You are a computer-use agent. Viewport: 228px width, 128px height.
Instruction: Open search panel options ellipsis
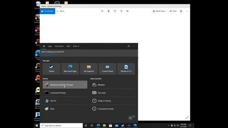click(134, 46)
